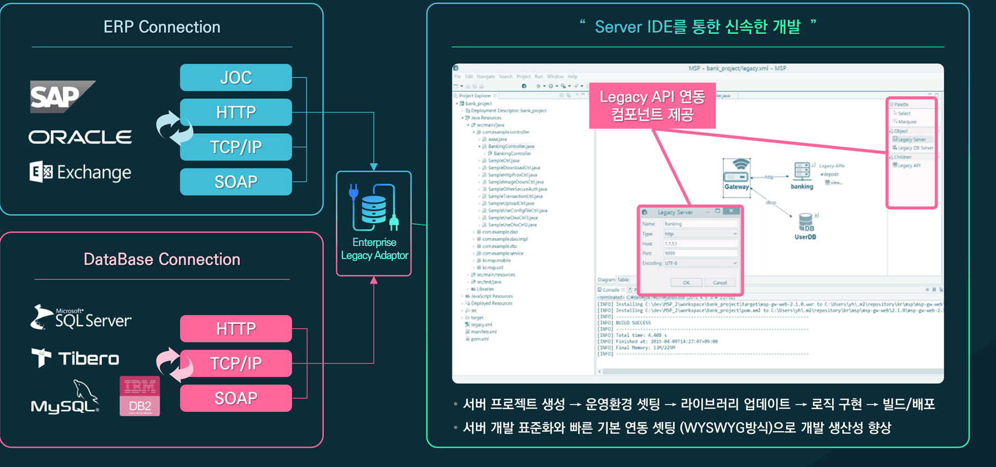Click the Legacy Server dialog title icon
Image resolution: width=996 pixels, height=467 pixels.
pyautogui.click(x=645, y=212)
